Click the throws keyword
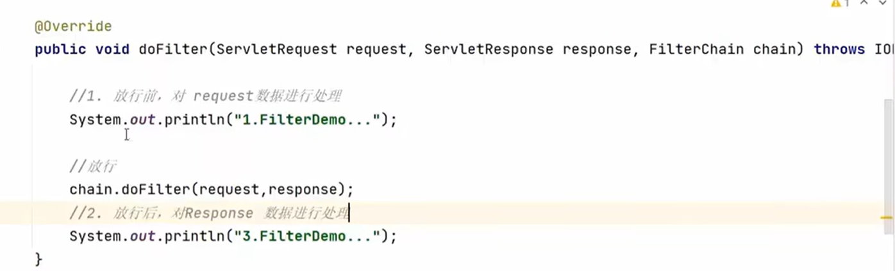 [839, 49]
